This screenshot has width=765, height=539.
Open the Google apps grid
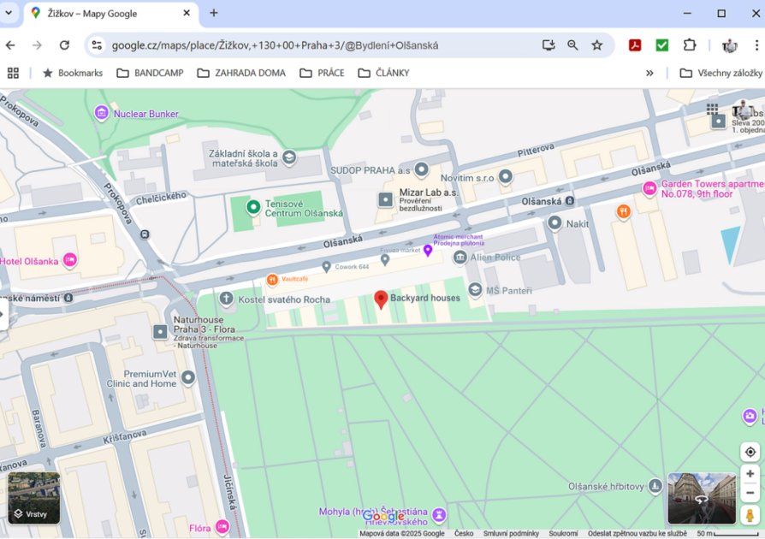click(x=712, y=109)
